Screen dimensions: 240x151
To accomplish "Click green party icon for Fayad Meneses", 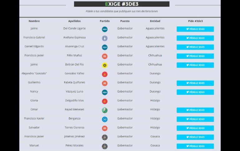I will (105, 110).
